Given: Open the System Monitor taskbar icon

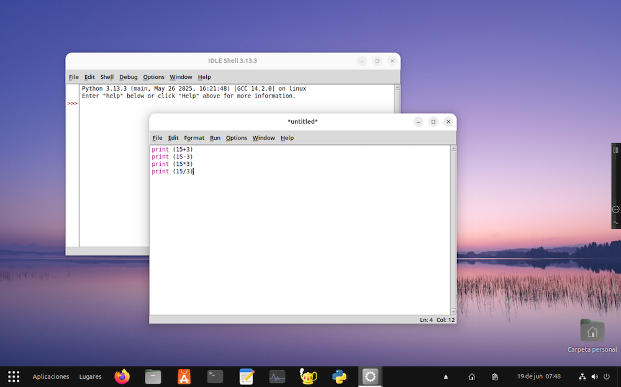Looking at the screenshot, I should (277, 376).
